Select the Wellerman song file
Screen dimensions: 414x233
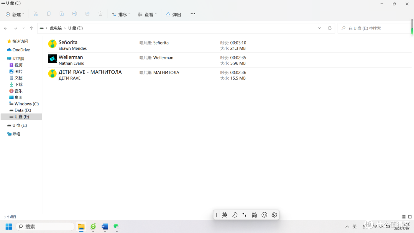click(x=229, y=60)
